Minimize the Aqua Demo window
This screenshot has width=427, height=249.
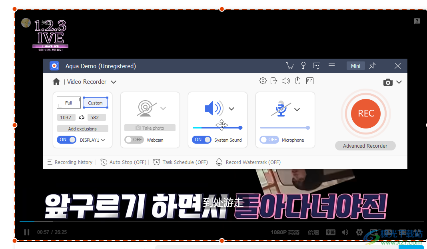[x=385, y=66]
